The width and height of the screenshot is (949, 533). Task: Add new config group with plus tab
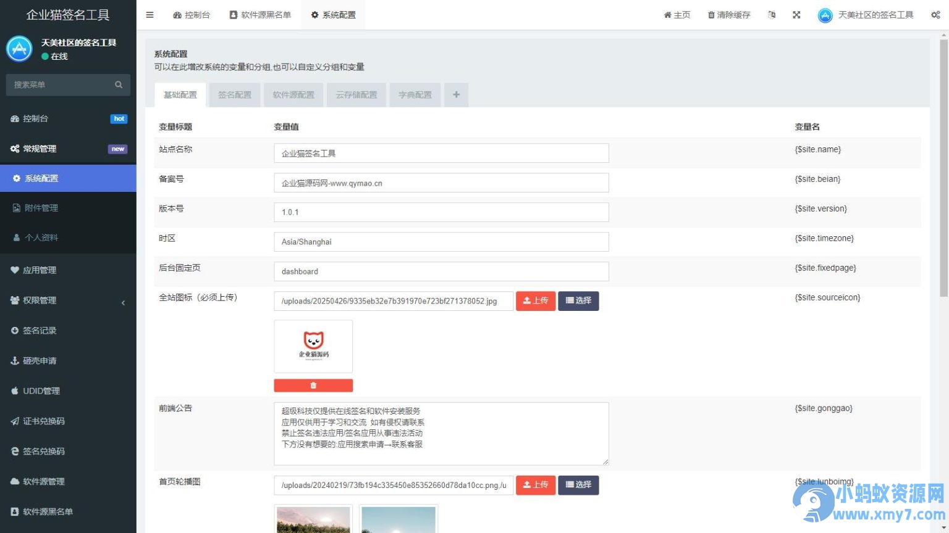pyautogui.click(x=456, y=95)
